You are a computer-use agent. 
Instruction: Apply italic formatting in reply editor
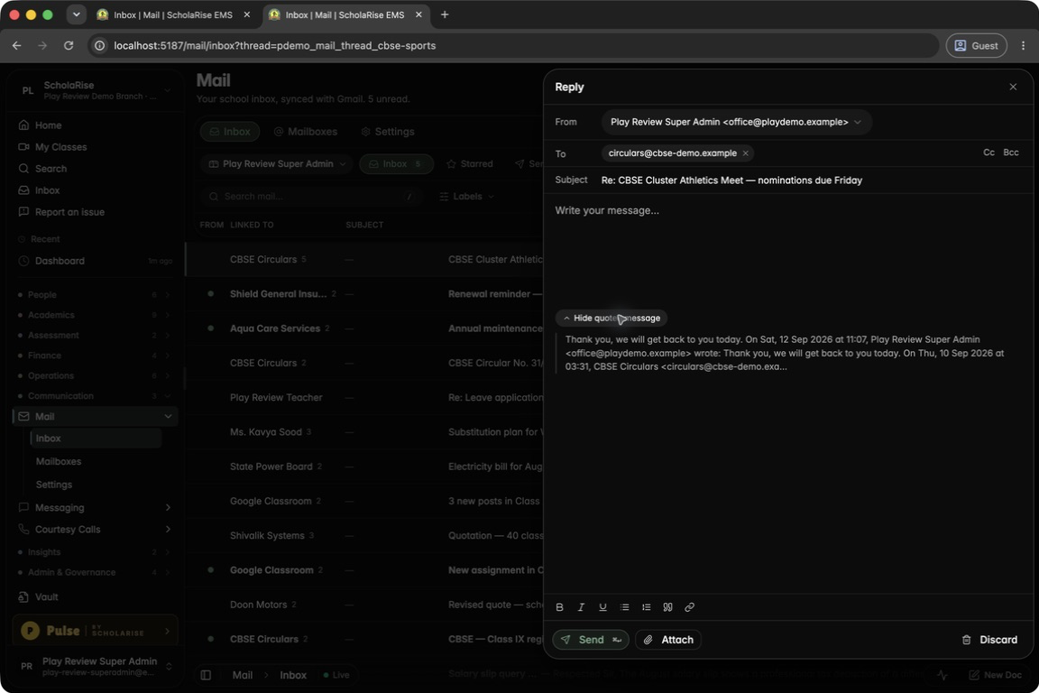(x=581, y=606)
